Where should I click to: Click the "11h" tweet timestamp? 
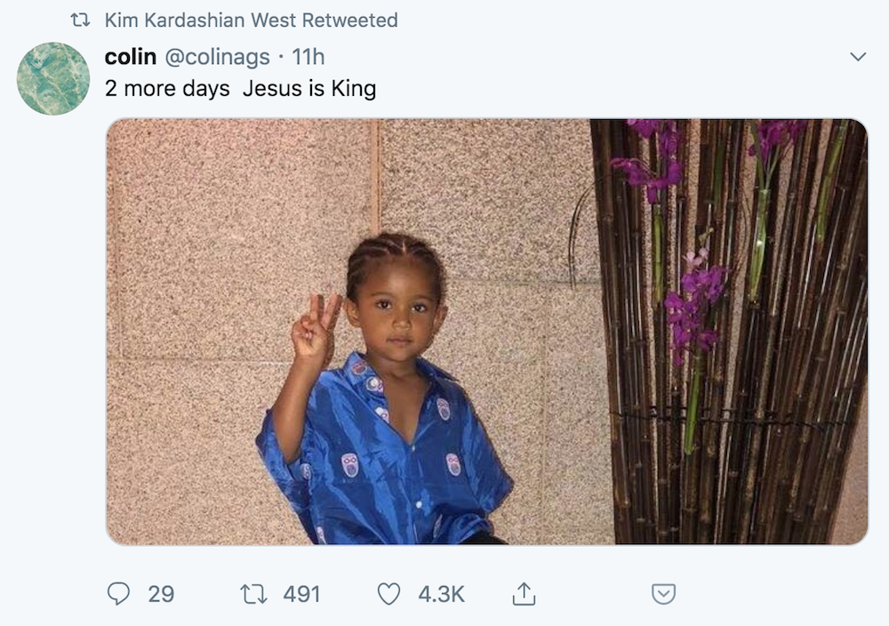(x=308, y=57)
